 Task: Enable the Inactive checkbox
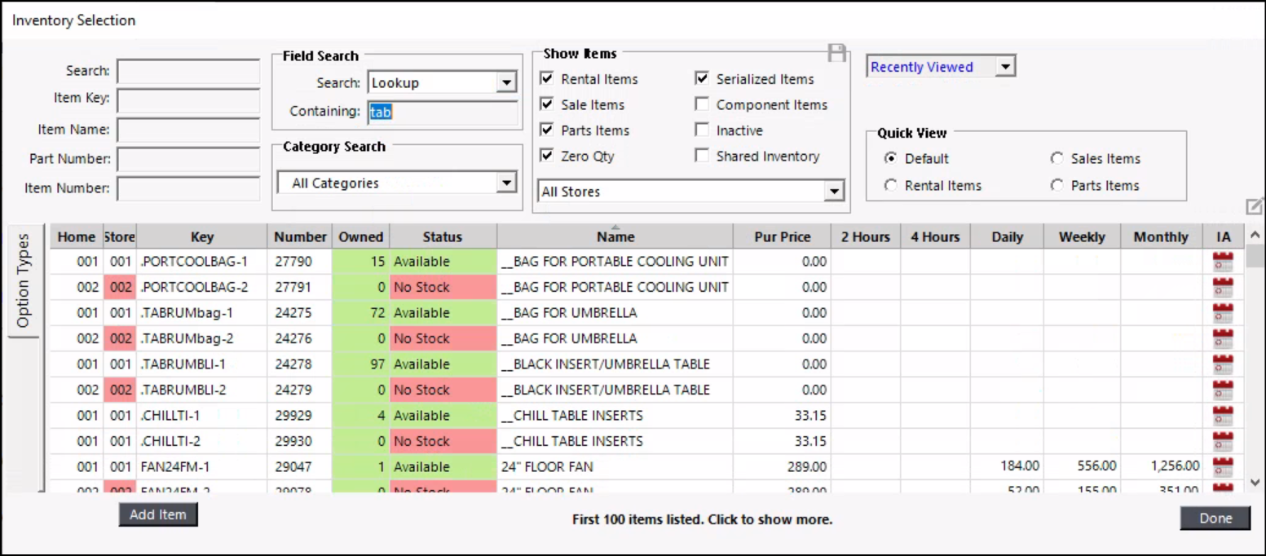pos(702,130)
